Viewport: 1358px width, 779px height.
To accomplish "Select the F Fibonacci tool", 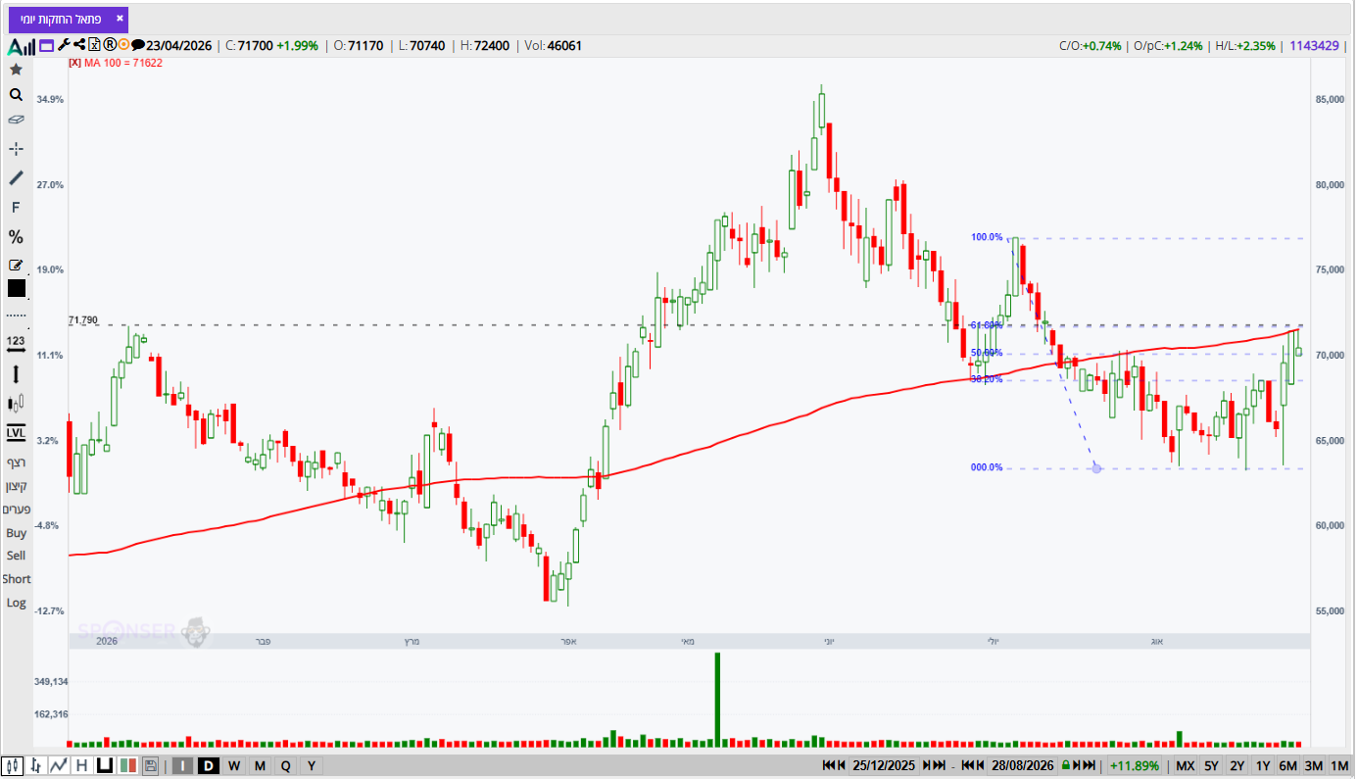I will [16, 208].
